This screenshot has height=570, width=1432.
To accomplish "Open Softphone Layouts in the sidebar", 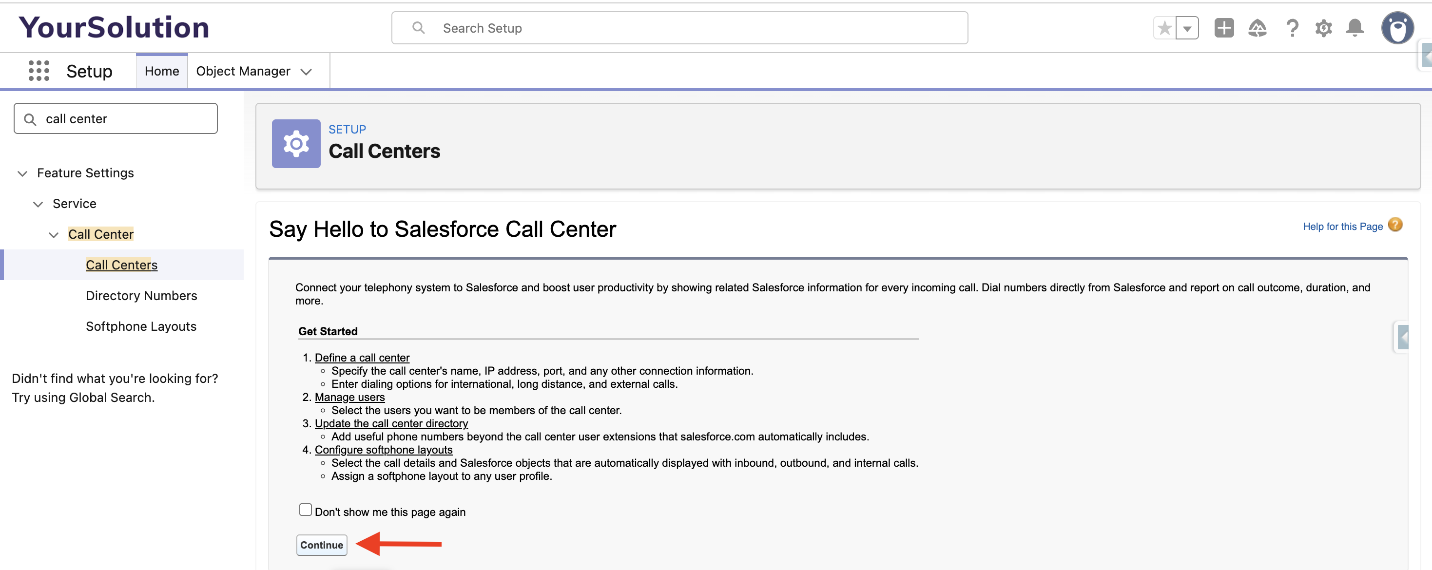I will pyautogui.click(x=141, y=326).
